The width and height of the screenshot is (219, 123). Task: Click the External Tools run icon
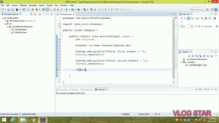pos(85,10)
